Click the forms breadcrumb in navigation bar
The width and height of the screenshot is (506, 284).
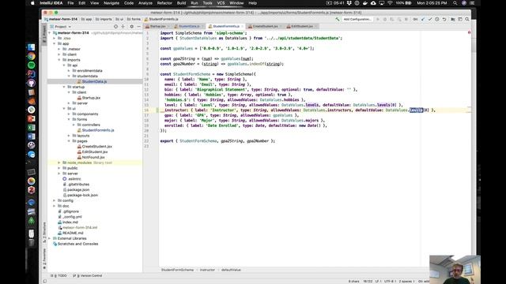click(x=134, y=19)
